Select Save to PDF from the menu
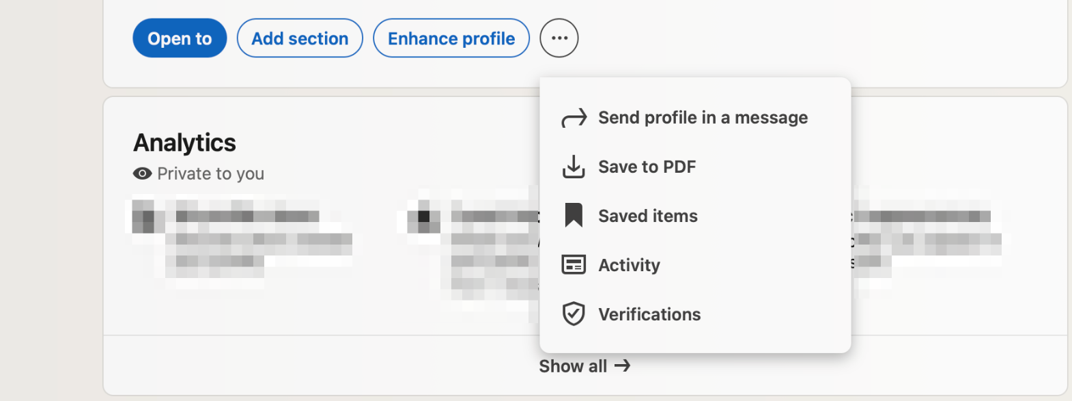 coord(647,166)
